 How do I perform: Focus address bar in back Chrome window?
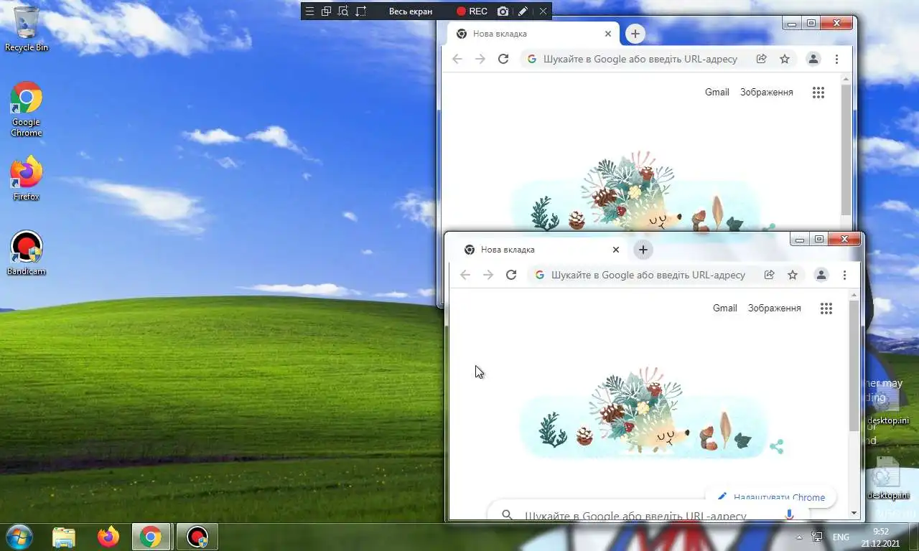(x=640, y=59)
